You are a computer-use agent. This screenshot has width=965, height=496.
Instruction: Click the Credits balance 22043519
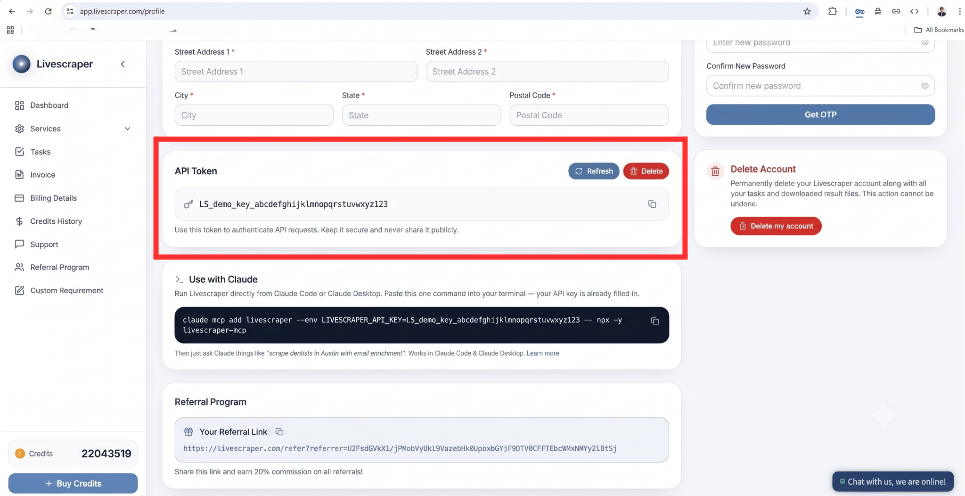coord(106,454)
